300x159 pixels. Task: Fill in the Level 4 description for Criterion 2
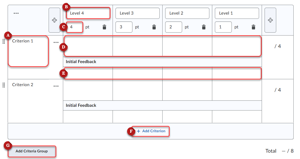[x=88, y=90]
